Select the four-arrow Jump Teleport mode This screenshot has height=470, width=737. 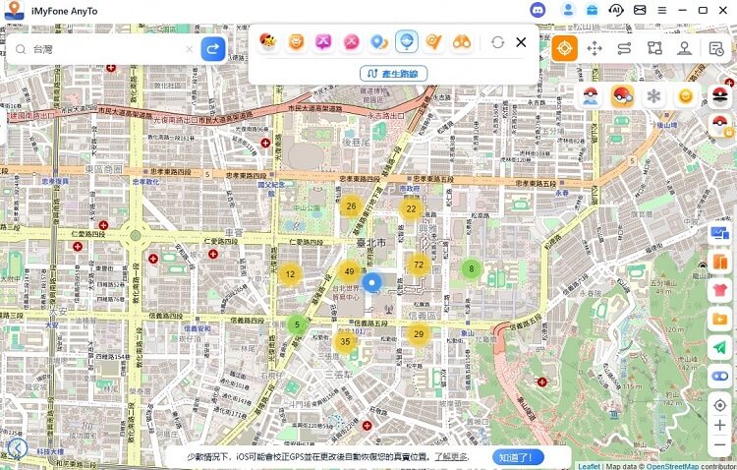595,48
